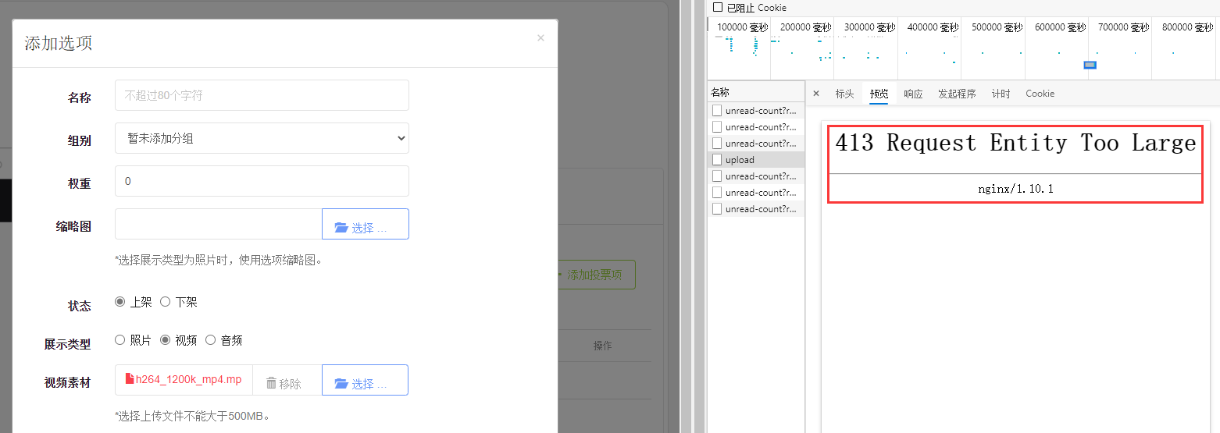
Task: Open the 组别 group dropdown
Action: tap(262, 138)
